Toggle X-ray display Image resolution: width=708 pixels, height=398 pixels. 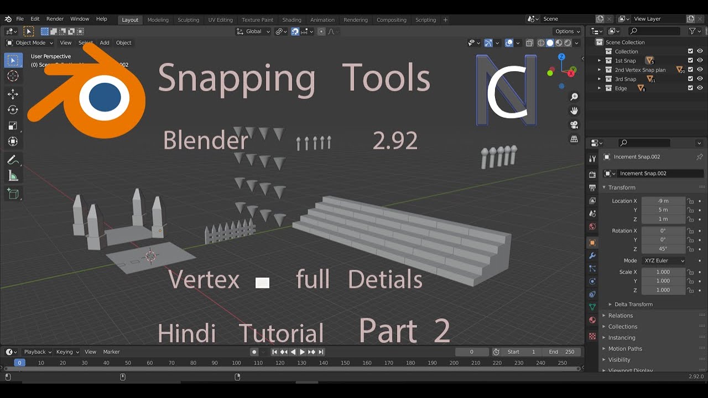529,43
